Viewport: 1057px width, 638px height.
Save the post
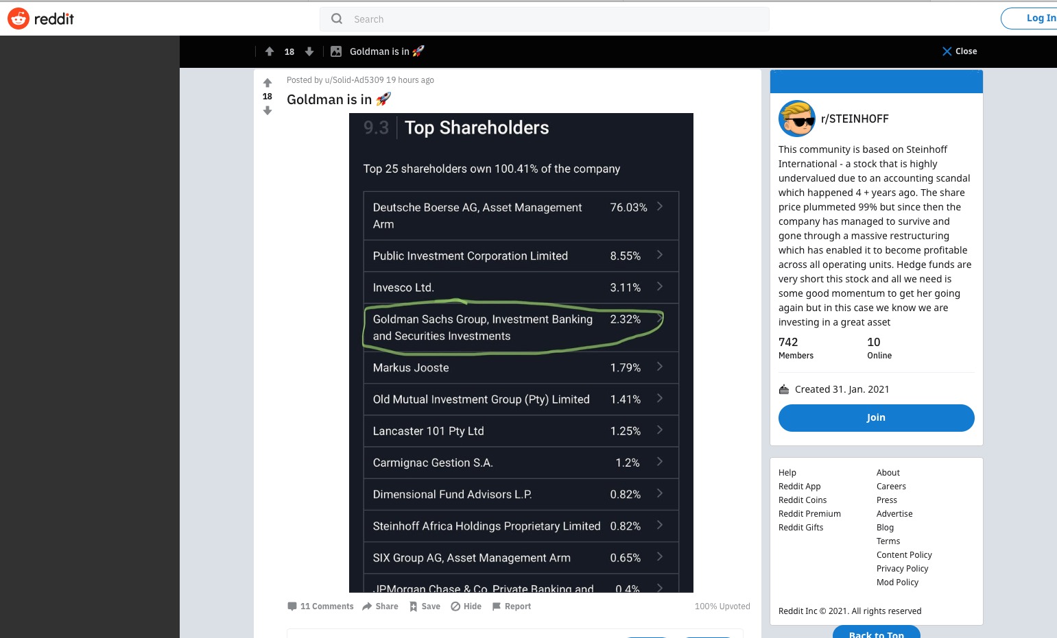tap(425, 606)
